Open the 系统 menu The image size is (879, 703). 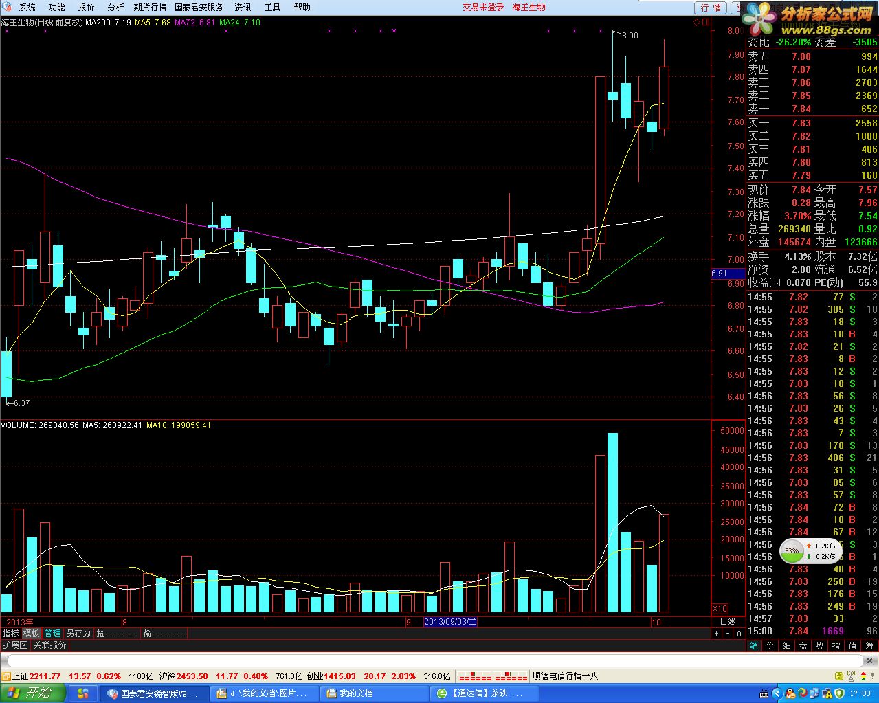(27, 8)
